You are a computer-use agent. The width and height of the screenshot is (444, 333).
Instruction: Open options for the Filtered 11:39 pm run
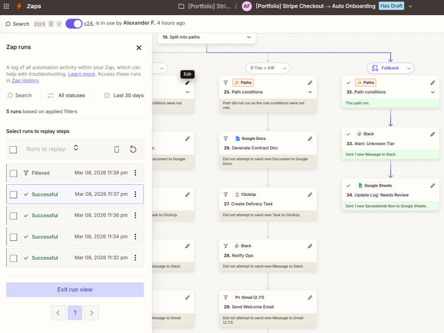[x=135, y=173]
